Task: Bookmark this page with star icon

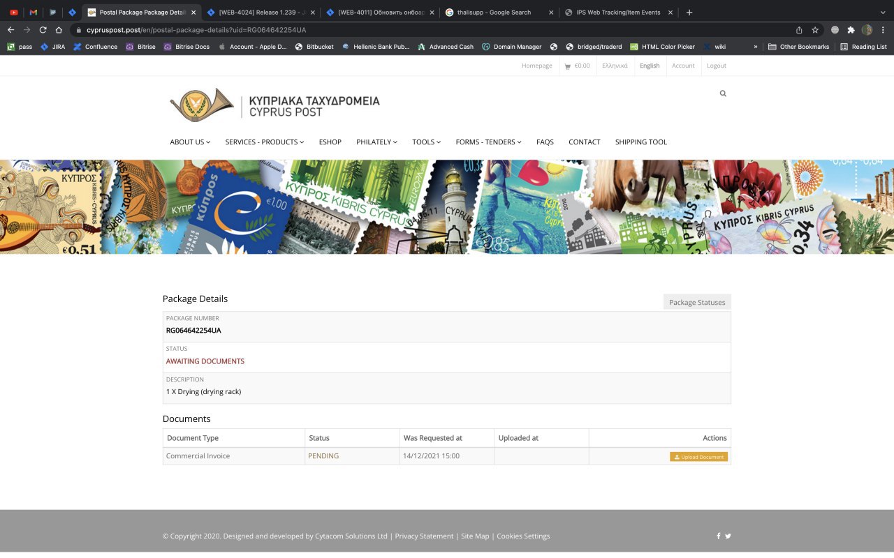Action: point(815,30)
